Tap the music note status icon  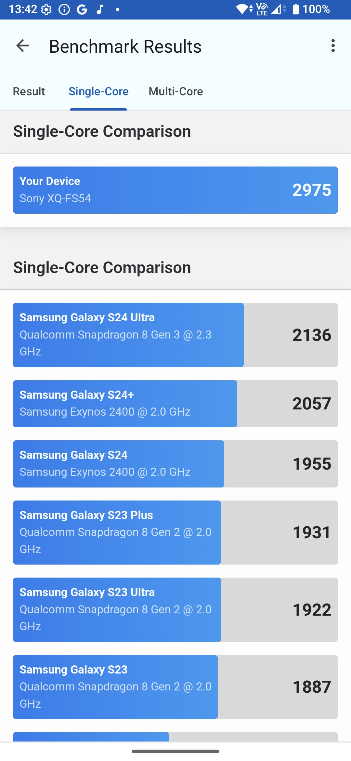click(100, 9)
